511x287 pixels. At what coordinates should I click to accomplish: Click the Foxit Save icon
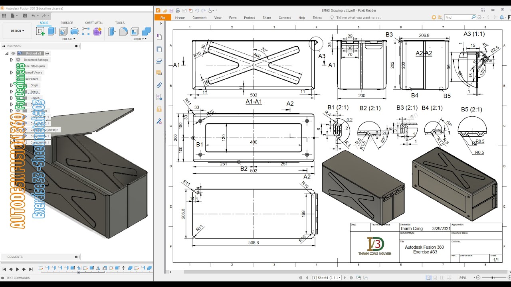coord(171,11)
